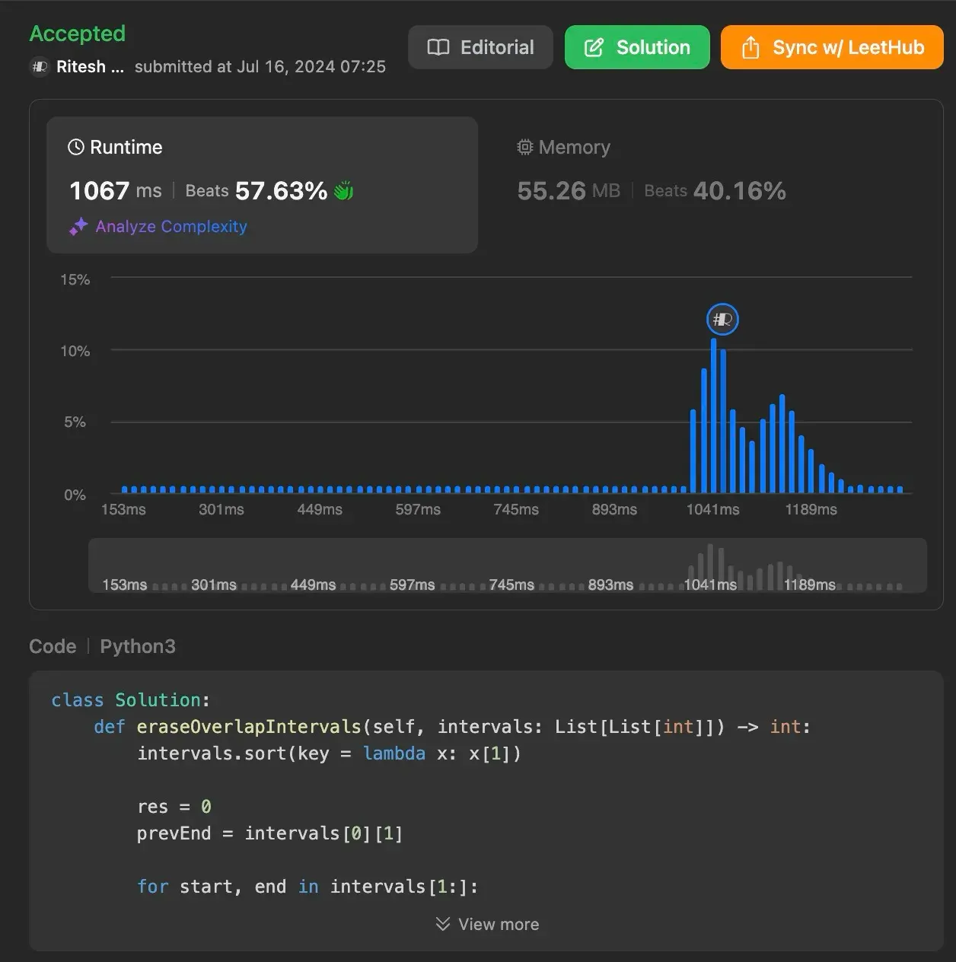Viewport: 956px width, 962px height.
Task: Click the Memory chip icon
Action: tap(524, 147)
